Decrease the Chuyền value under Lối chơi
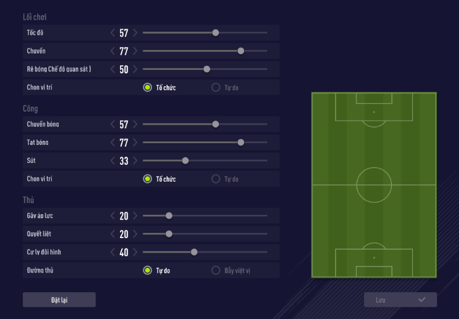Screen dimensions: 459x319 [x=113, y=51]
